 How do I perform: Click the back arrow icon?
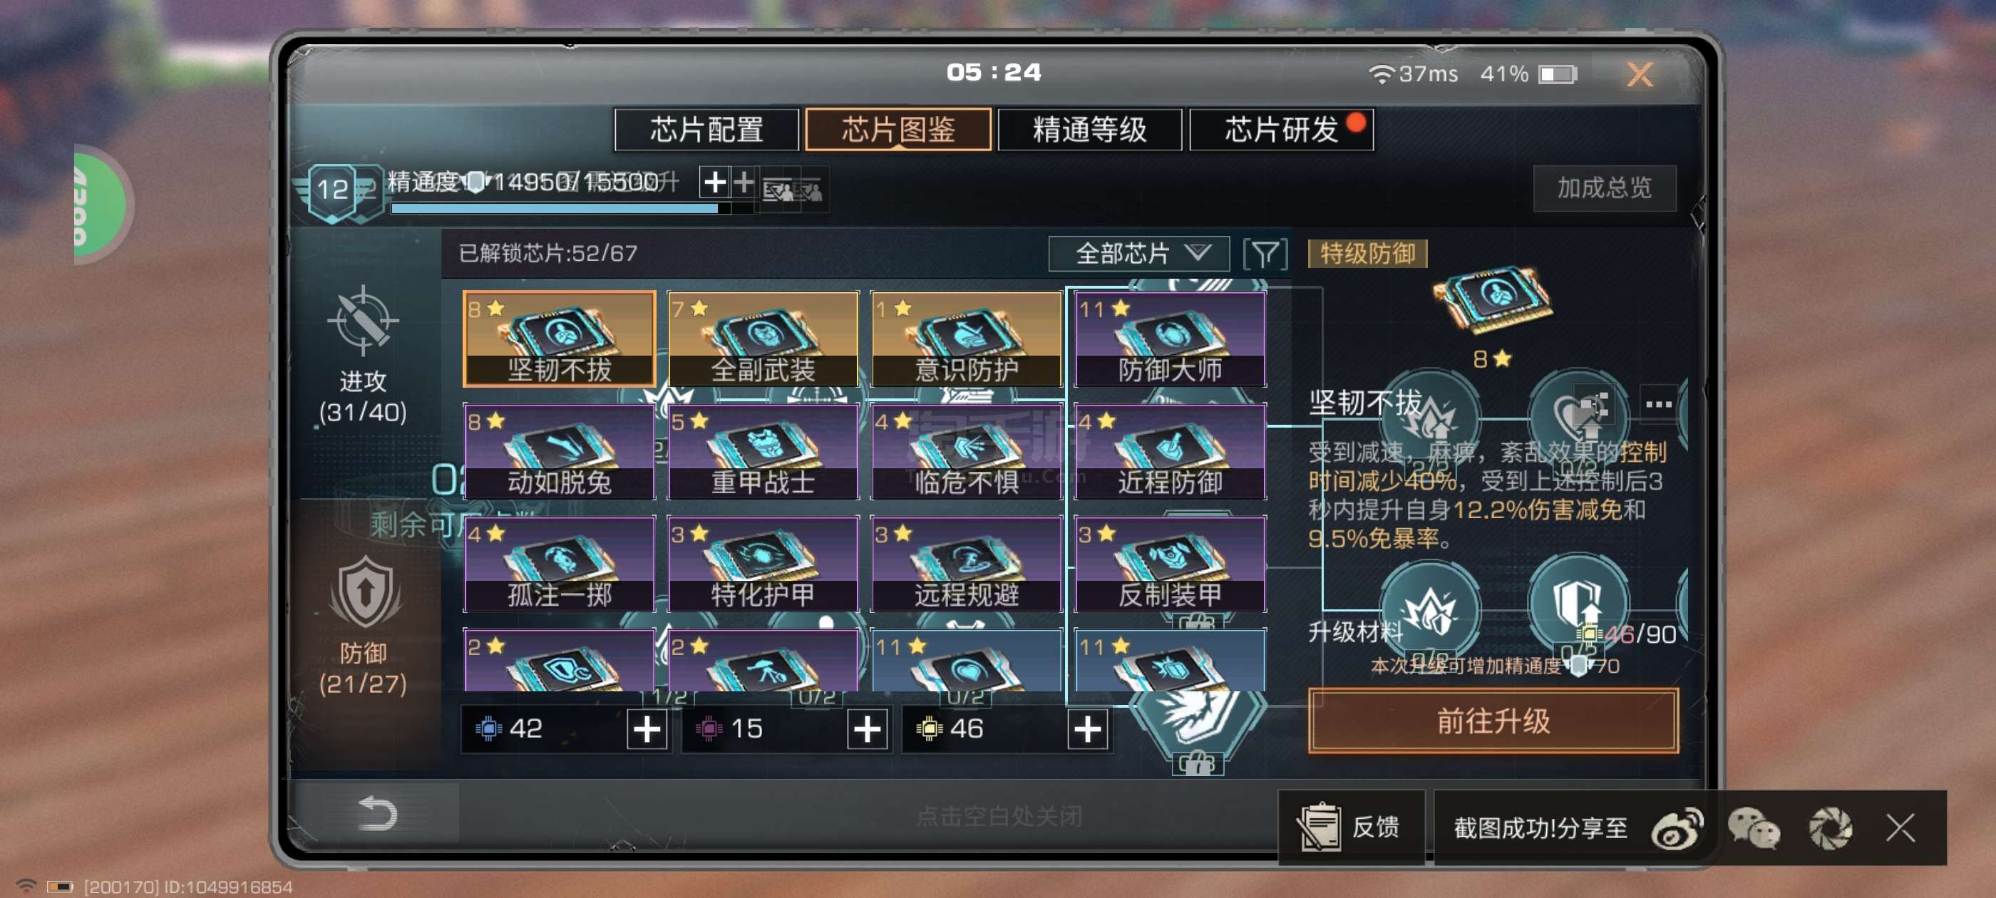click(x=377, y=814)
